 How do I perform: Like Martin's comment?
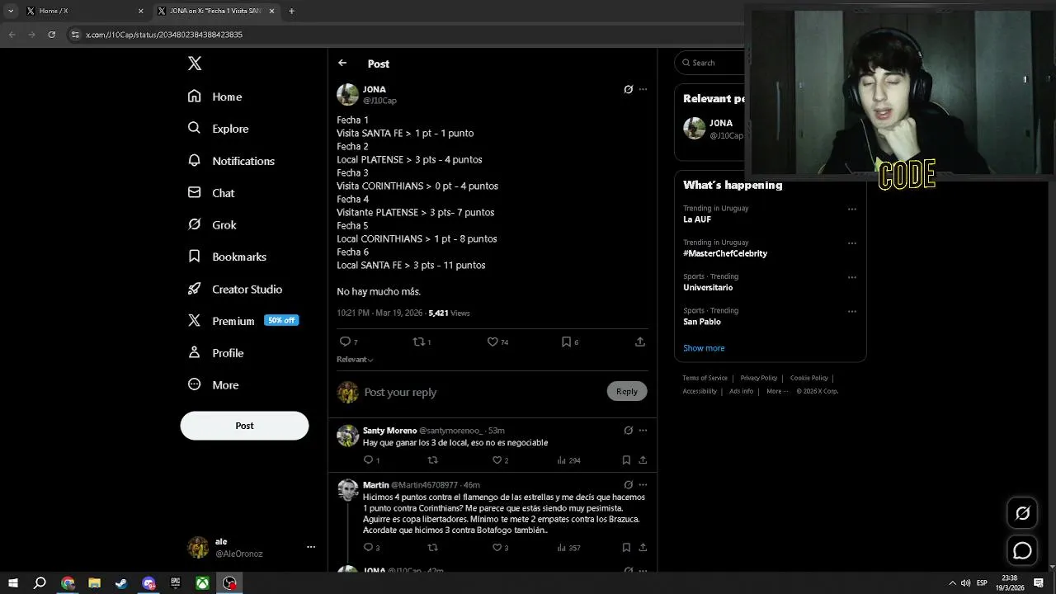tap(497, 547)
